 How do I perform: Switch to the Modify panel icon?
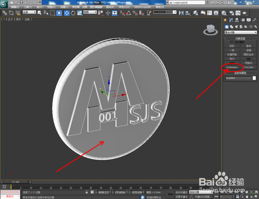[231, 20]
